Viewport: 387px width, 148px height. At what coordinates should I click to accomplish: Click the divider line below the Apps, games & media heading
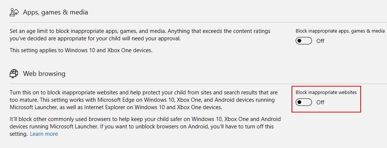(198, 22)
